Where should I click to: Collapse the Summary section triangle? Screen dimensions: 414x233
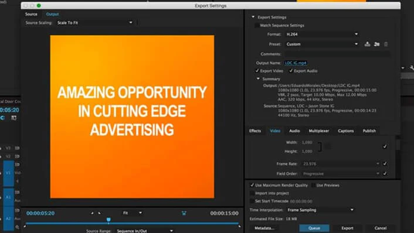258,78
